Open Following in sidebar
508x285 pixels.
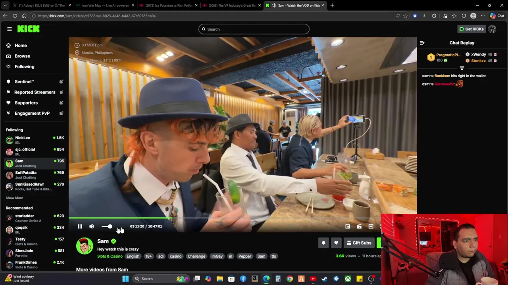[x=24, y=66]
